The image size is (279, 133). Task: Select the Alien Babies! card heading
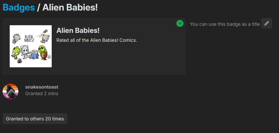pos(78,30)
